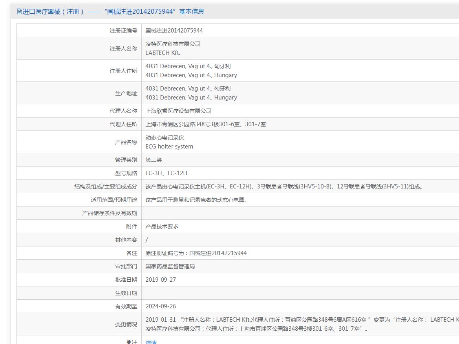Select the 匈牙利 address line in 生产地址 row

click(x=188, y=89)
